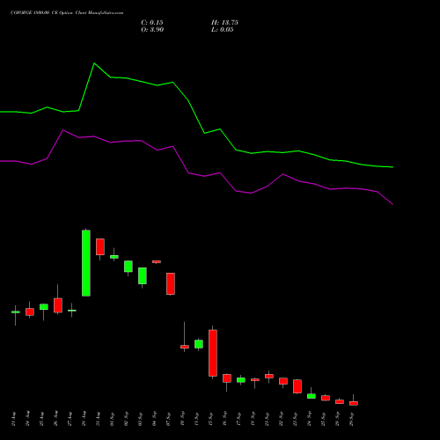440x440 pixels.
Task: Click the '21 Aug' date label
Action: pos(14,419)
